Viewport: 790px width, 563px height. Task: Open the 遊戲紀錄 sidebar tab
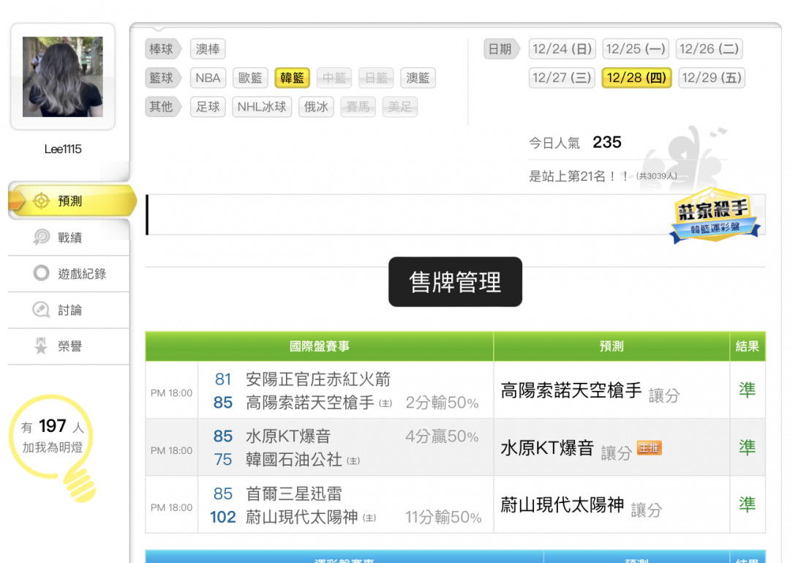[x=69, y=273]
